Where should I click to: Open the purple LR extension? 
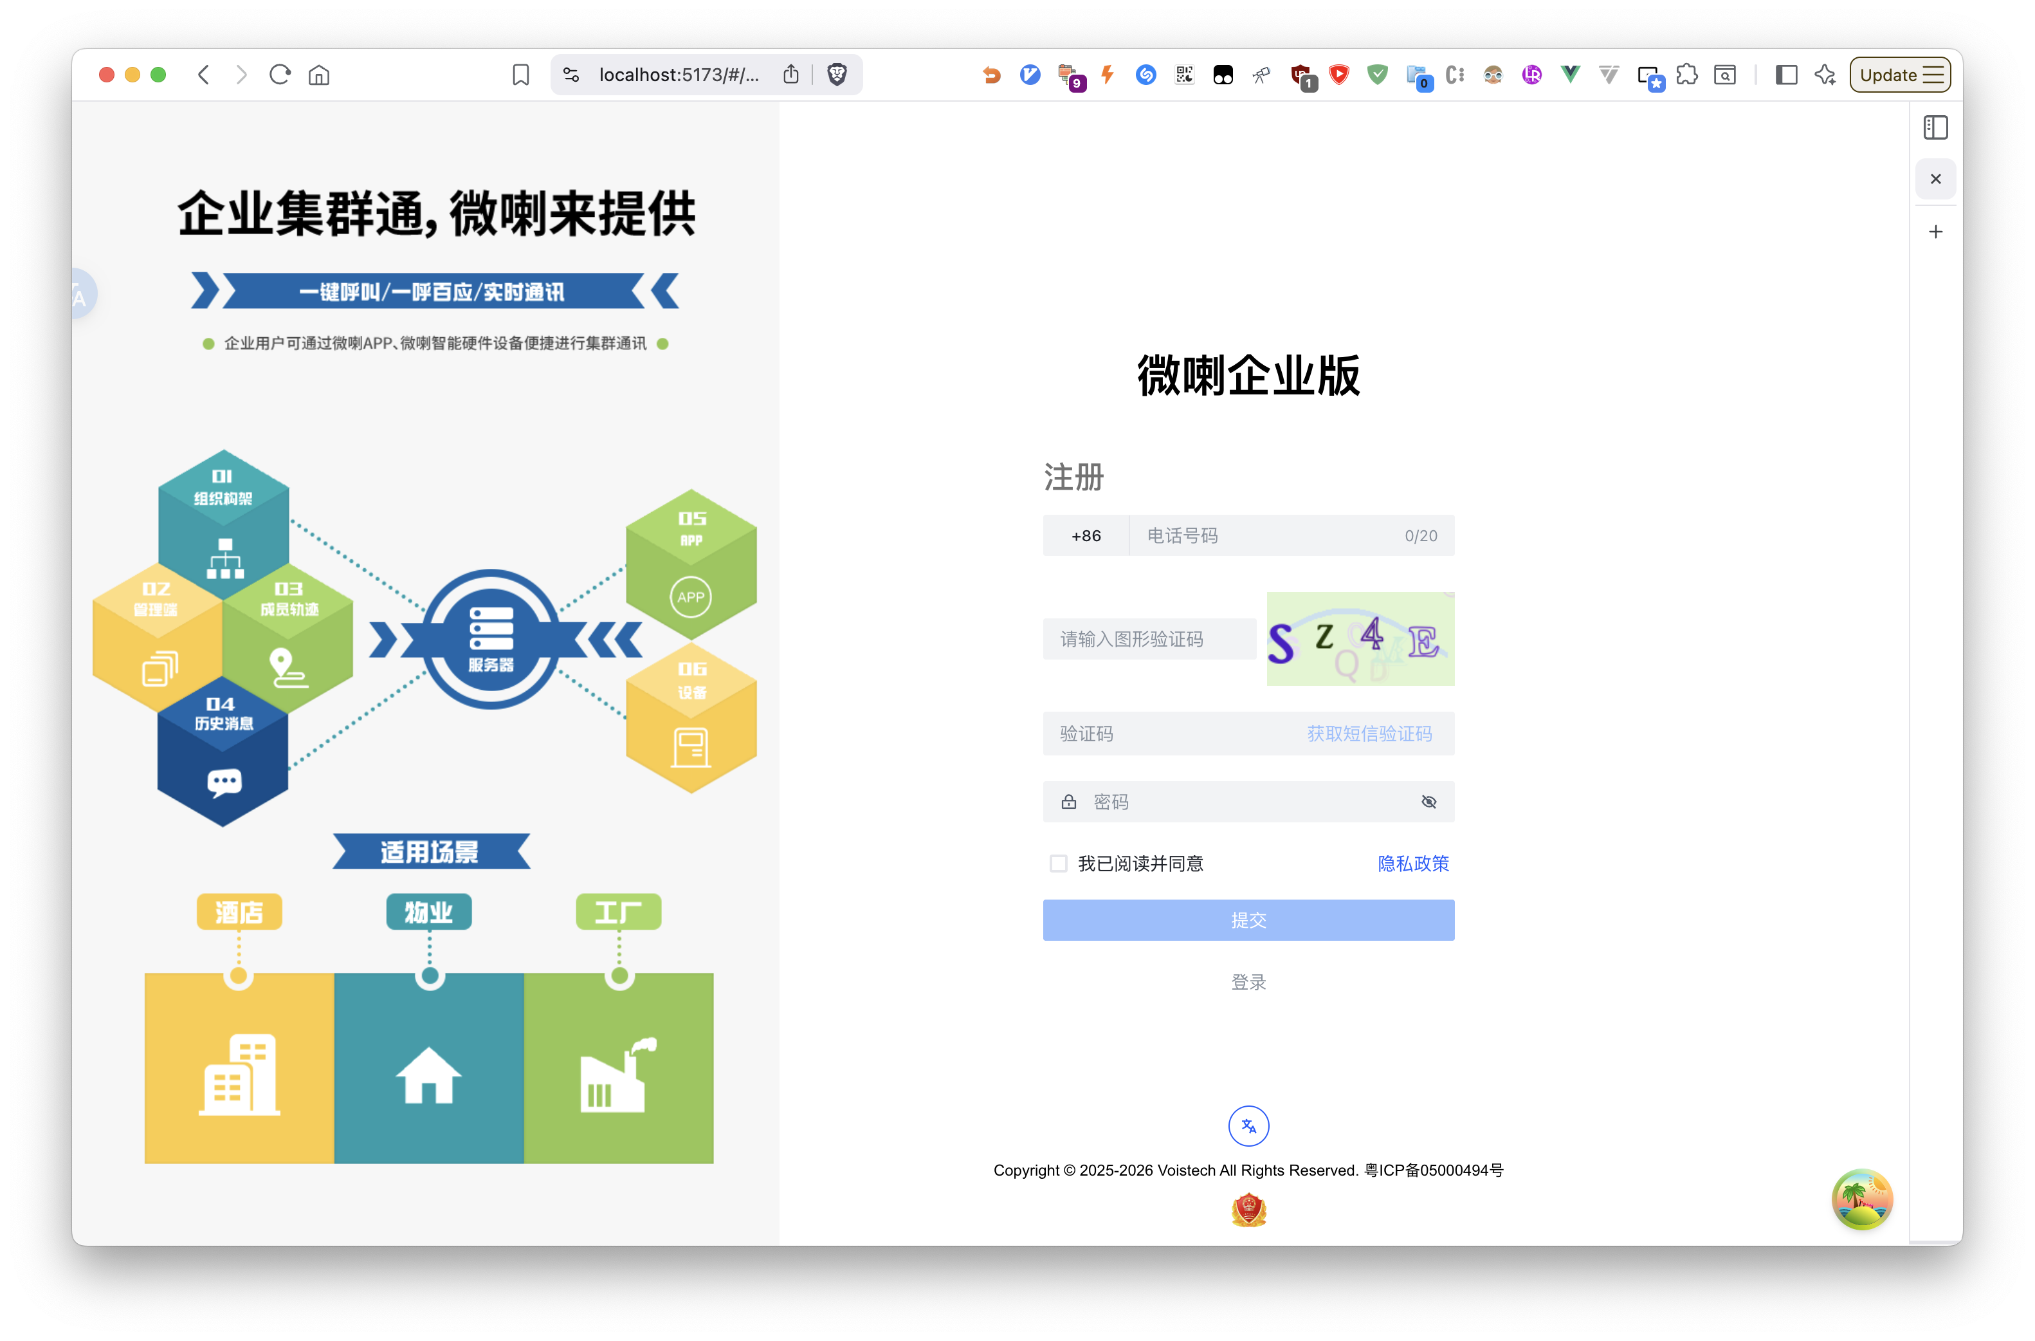click(1531, 75)
